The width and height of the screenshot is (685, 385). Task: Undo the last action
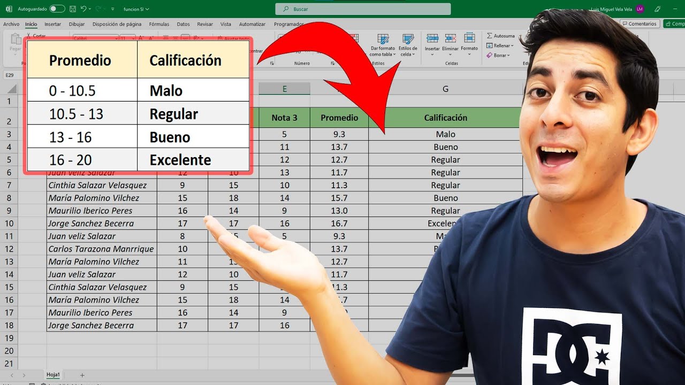point(83,9)
